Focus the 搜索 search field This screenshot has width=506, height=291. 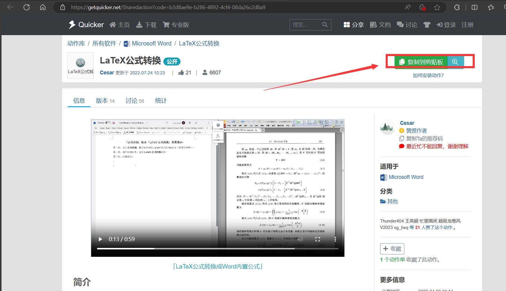305,25
